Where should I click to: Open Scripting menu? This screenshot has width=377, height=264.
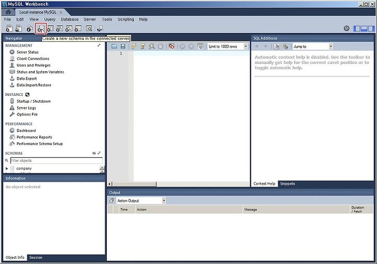(126, 19)
